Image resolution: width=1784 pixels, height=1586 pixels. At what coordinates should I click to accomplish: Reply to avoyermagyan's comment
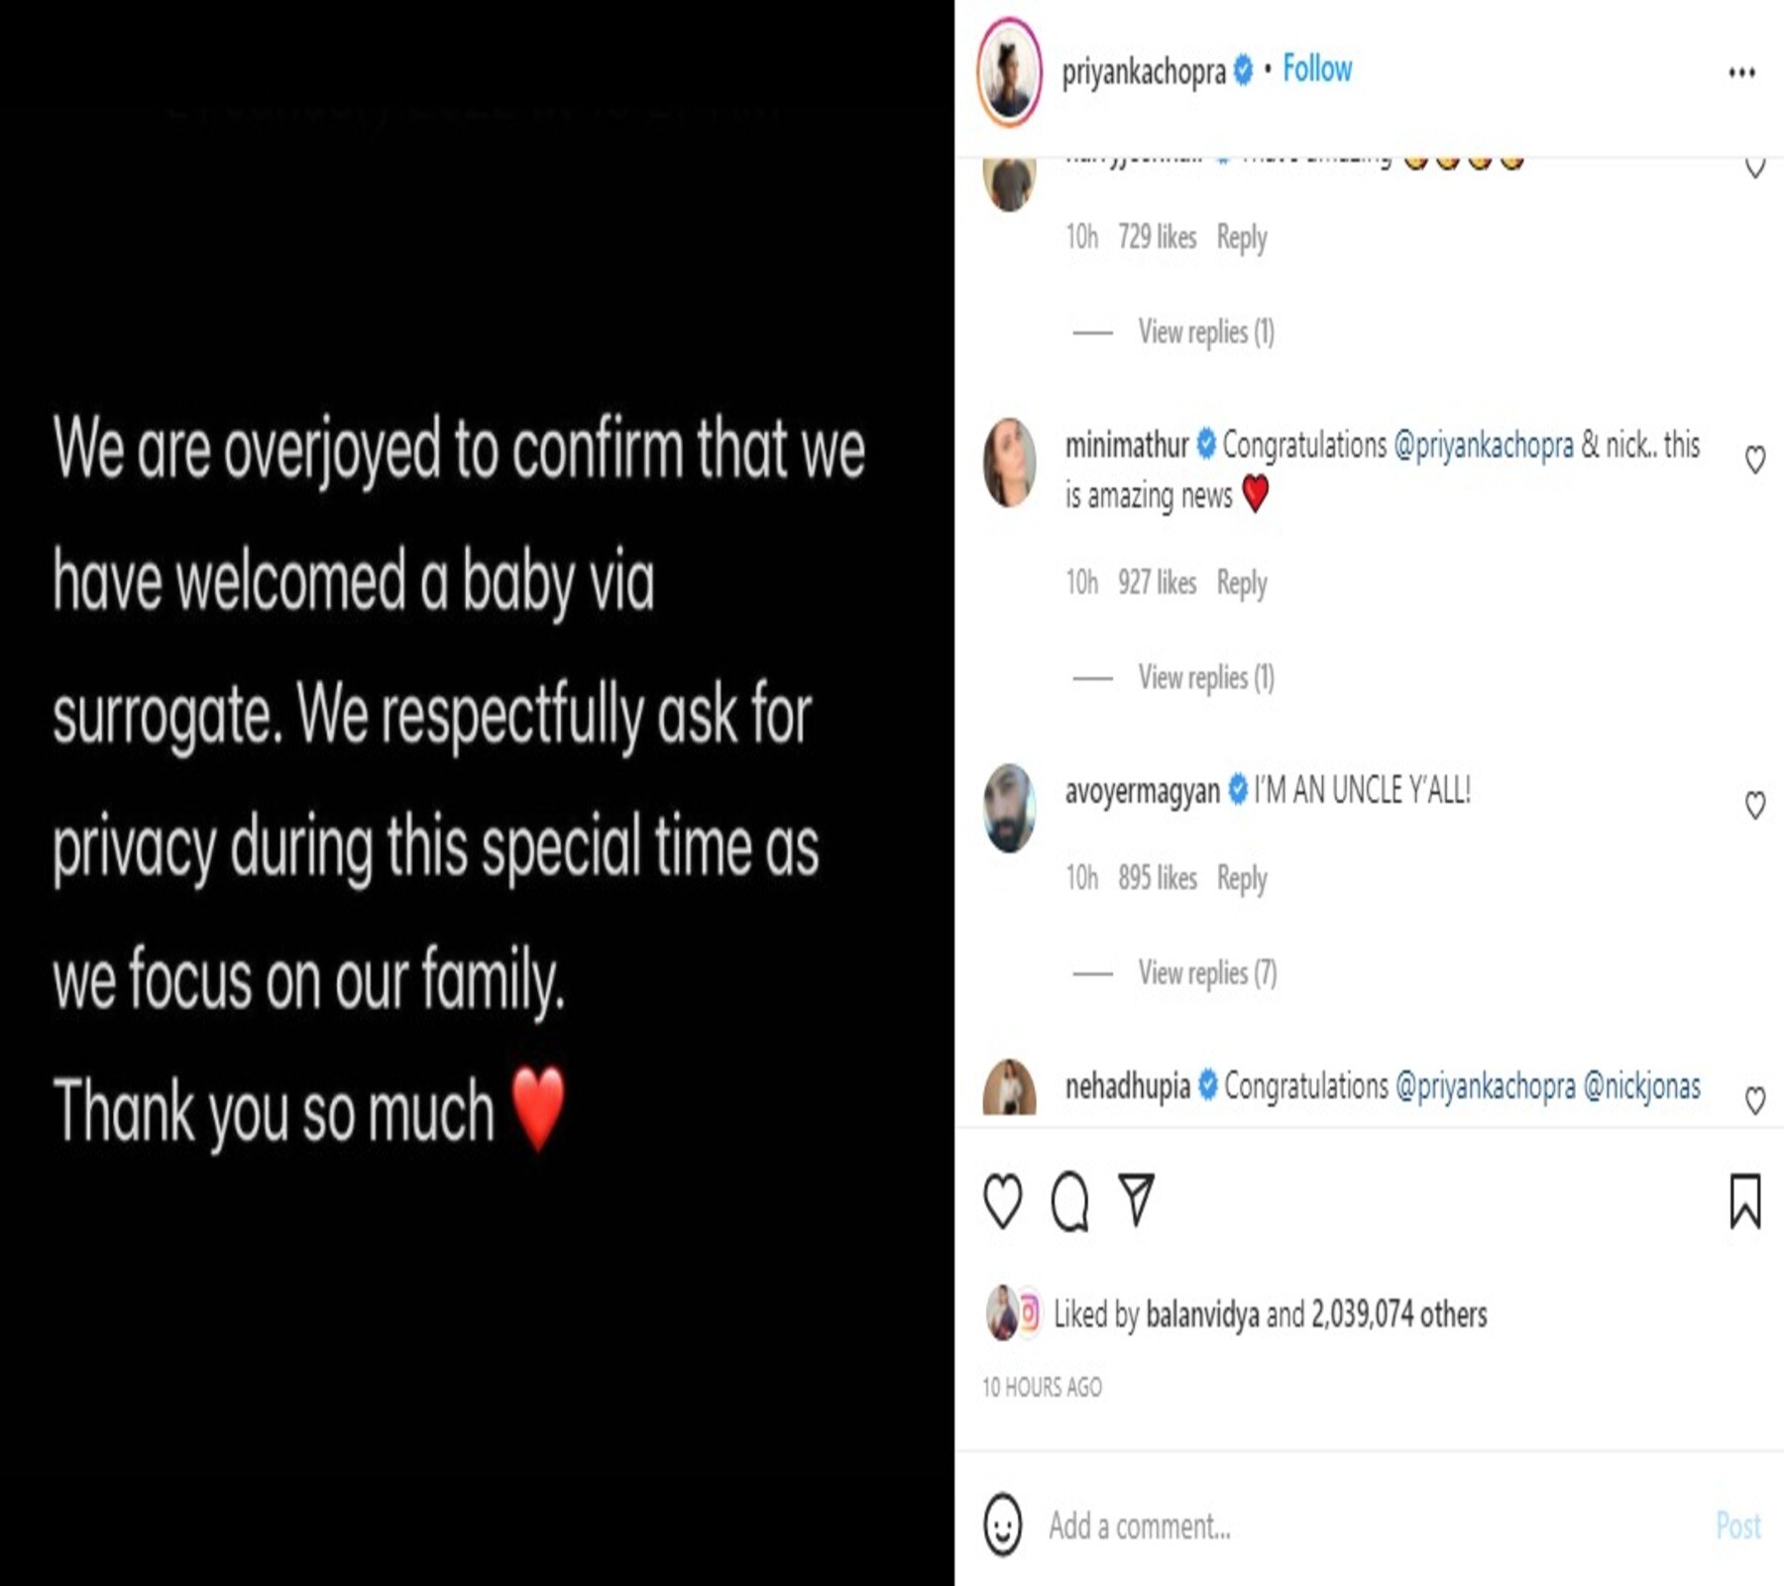[x=1242, y=878]
